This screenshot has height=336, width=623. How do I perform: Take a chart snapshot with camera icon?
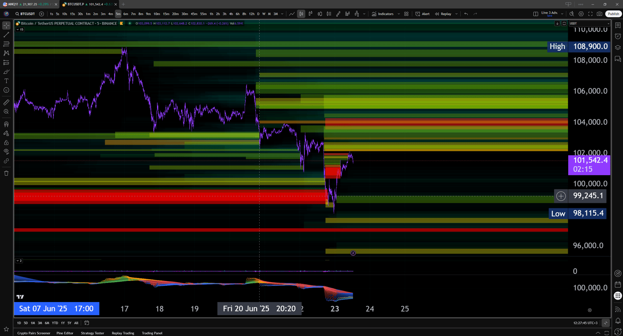(x=599, y=14)
